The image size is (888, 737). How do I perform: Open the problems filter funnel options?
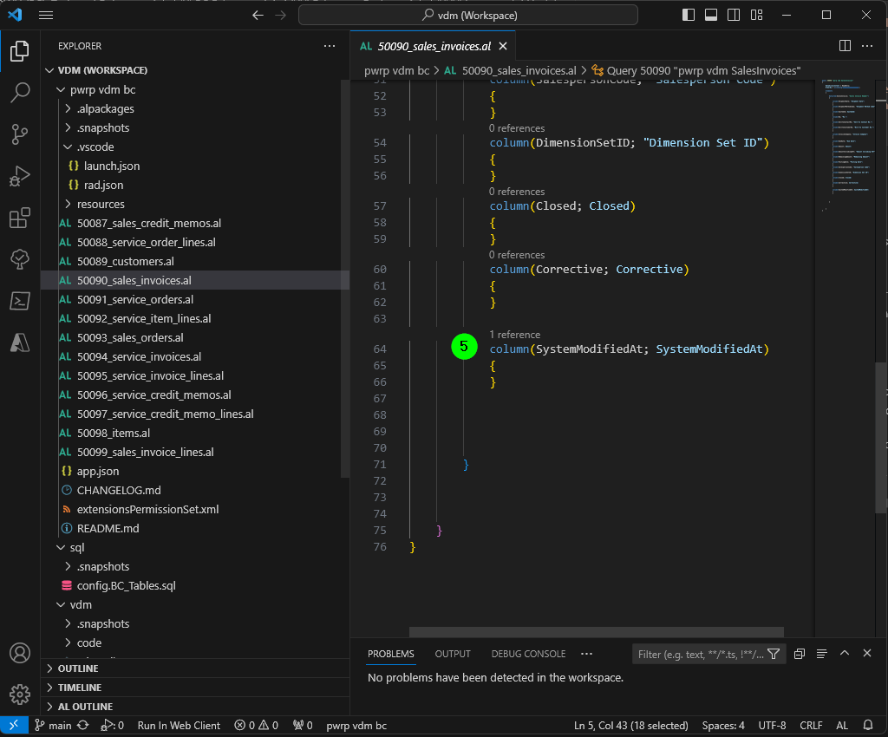pyautogui.click(x=774, y=655)
